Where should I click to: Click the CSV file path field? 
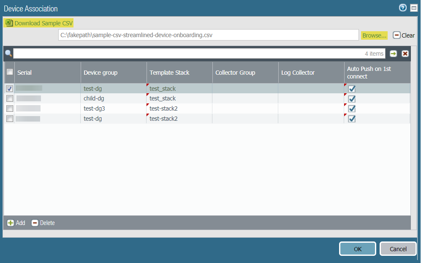(x=208, y=35)
